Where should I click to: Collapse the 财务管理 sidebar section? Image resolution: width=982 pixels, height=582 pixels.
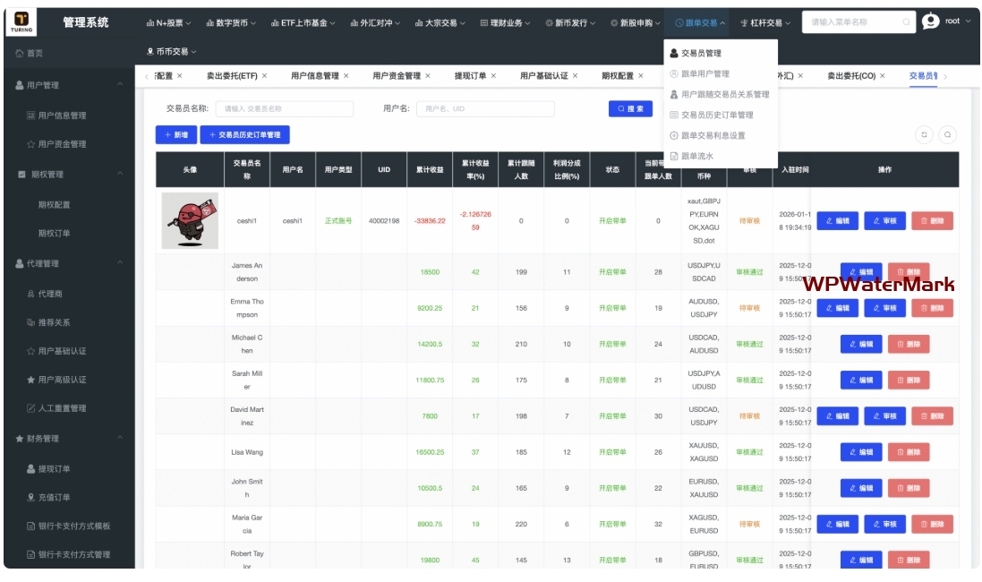(120, 438)
